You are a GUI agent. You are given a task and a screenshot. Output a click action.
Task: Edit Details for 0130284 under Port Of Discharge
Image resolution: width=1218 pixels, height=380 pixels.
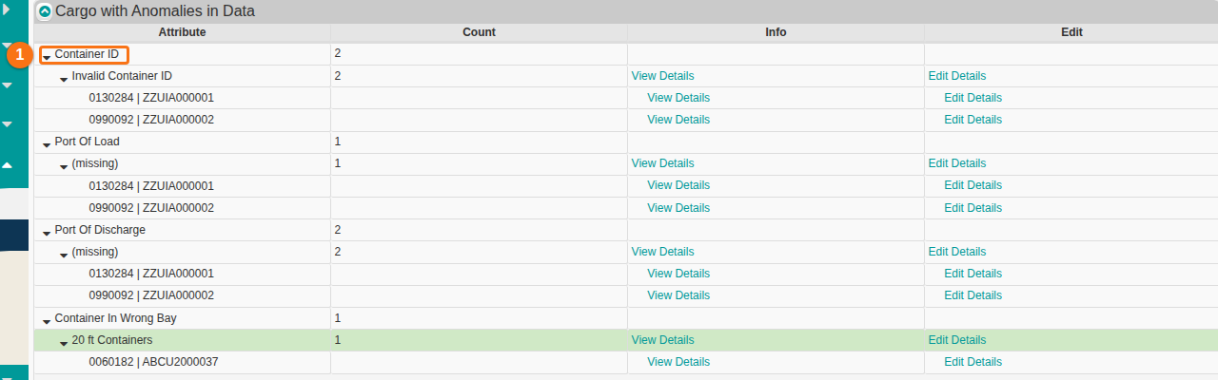972,274
